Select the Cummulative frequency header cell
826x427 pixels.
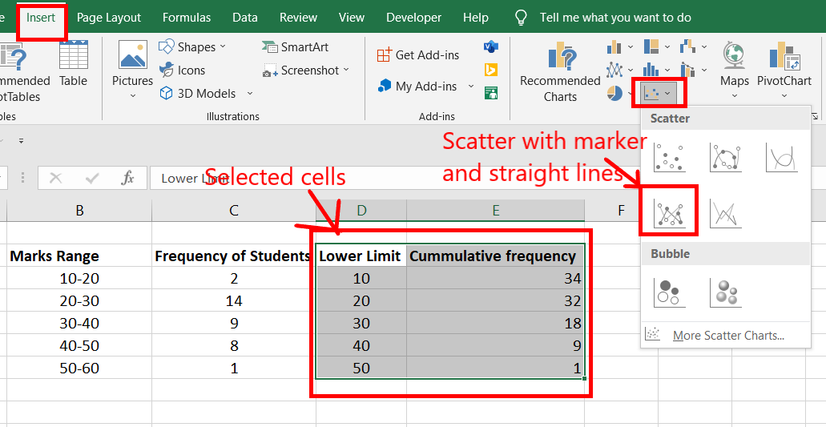pyautogui.click(x=496, y=256)
